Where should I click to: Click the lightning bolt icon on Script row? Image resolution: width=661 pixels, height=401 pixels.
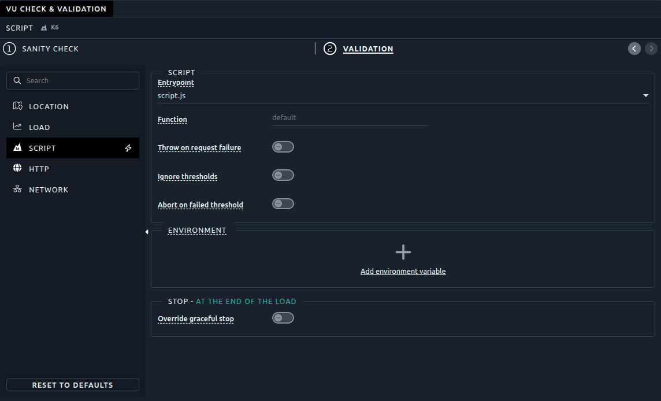[x=128, y=148]
